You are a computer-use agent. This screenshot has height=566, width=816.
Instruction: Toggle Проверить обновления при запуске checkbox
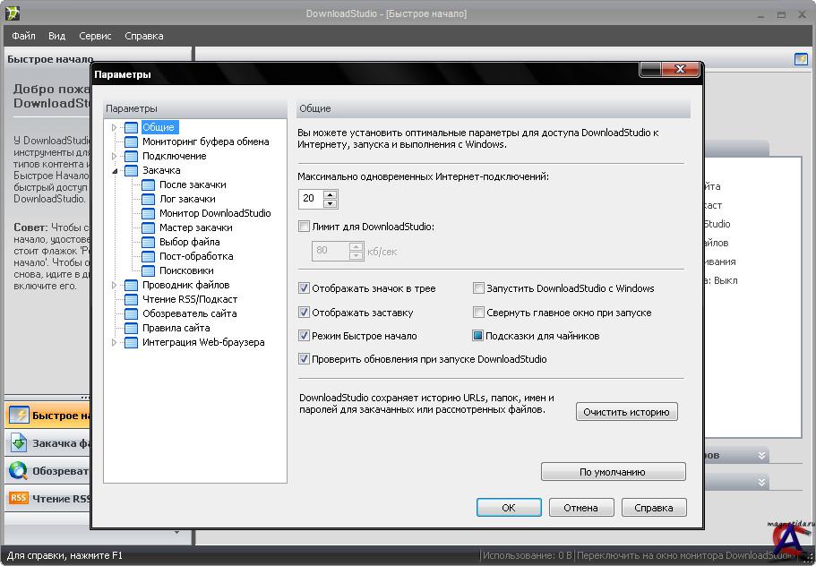304,359
